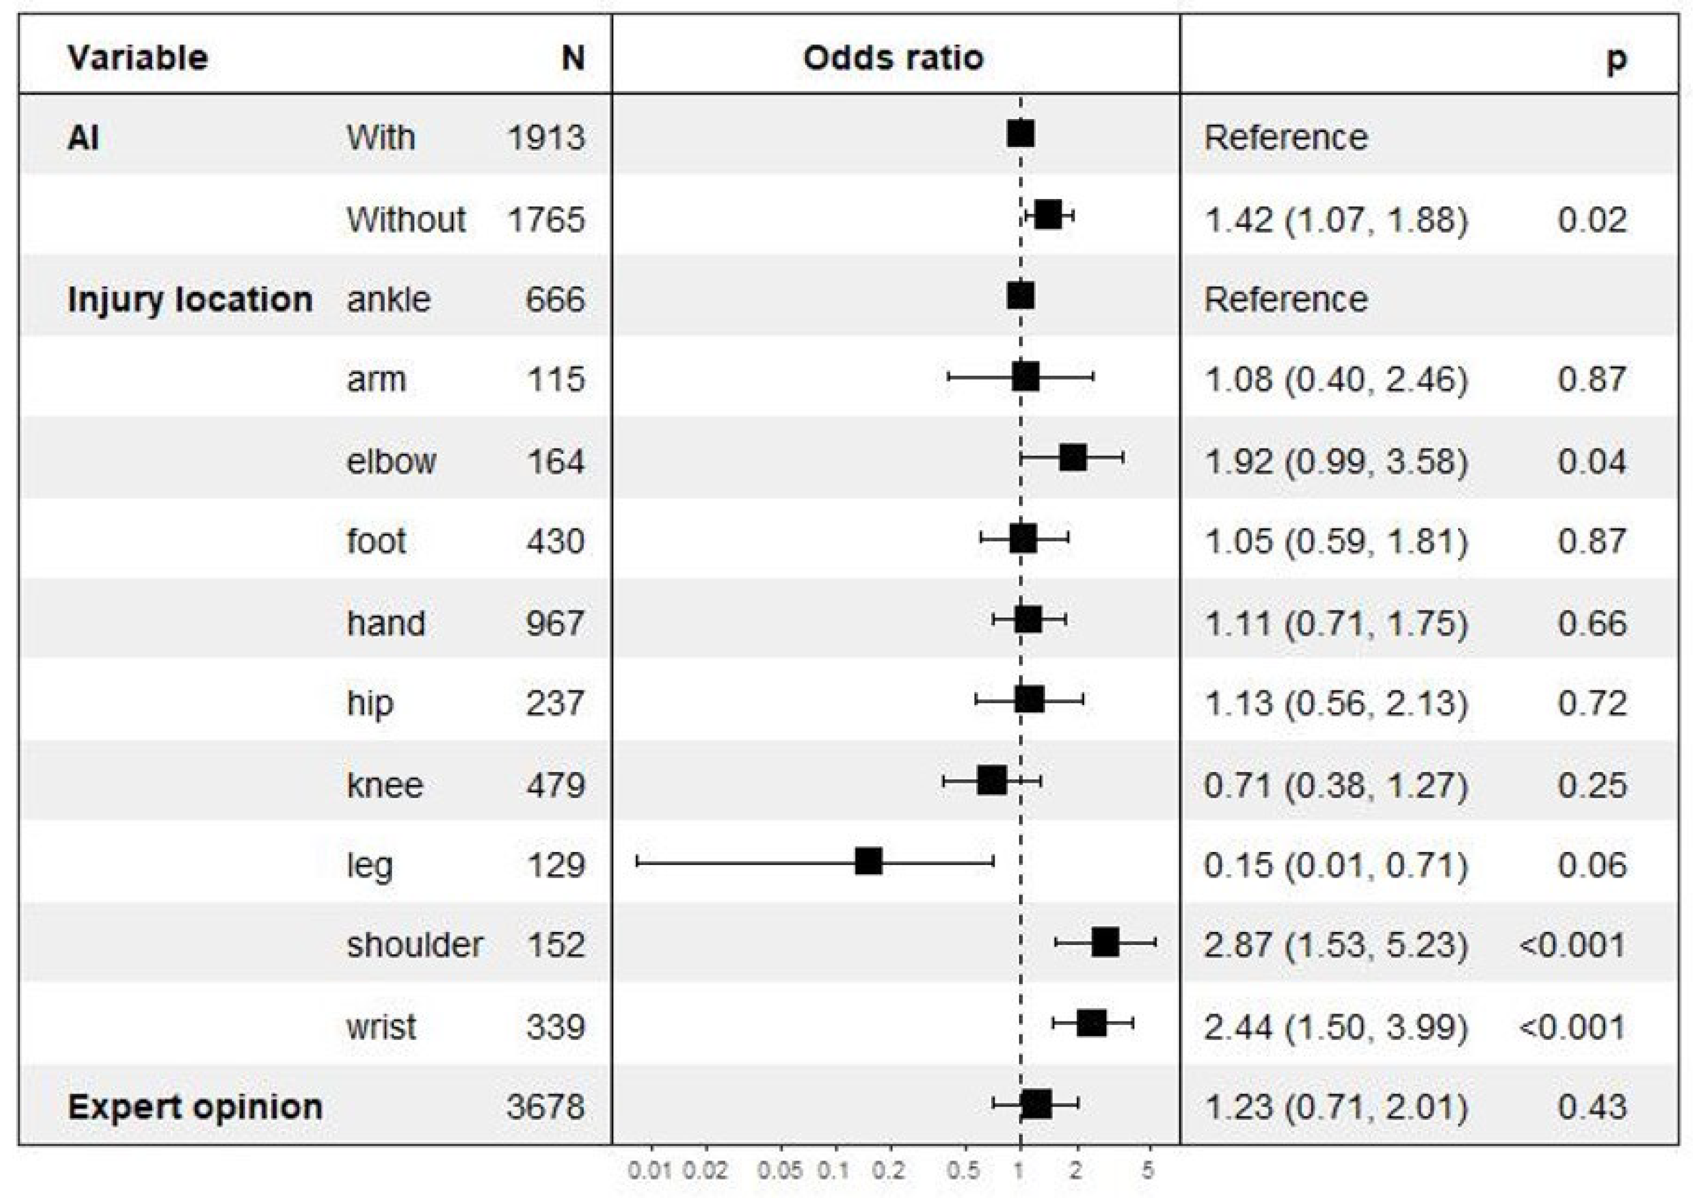Click the AI variable label
This screenshot has height=1198, width=1693.
(x=83, y=137)
